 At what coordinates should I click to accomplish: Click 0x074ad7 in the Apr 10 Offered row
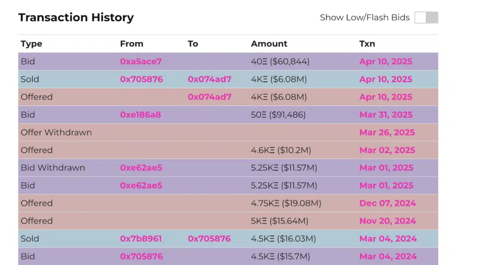[x=209, y=97]
